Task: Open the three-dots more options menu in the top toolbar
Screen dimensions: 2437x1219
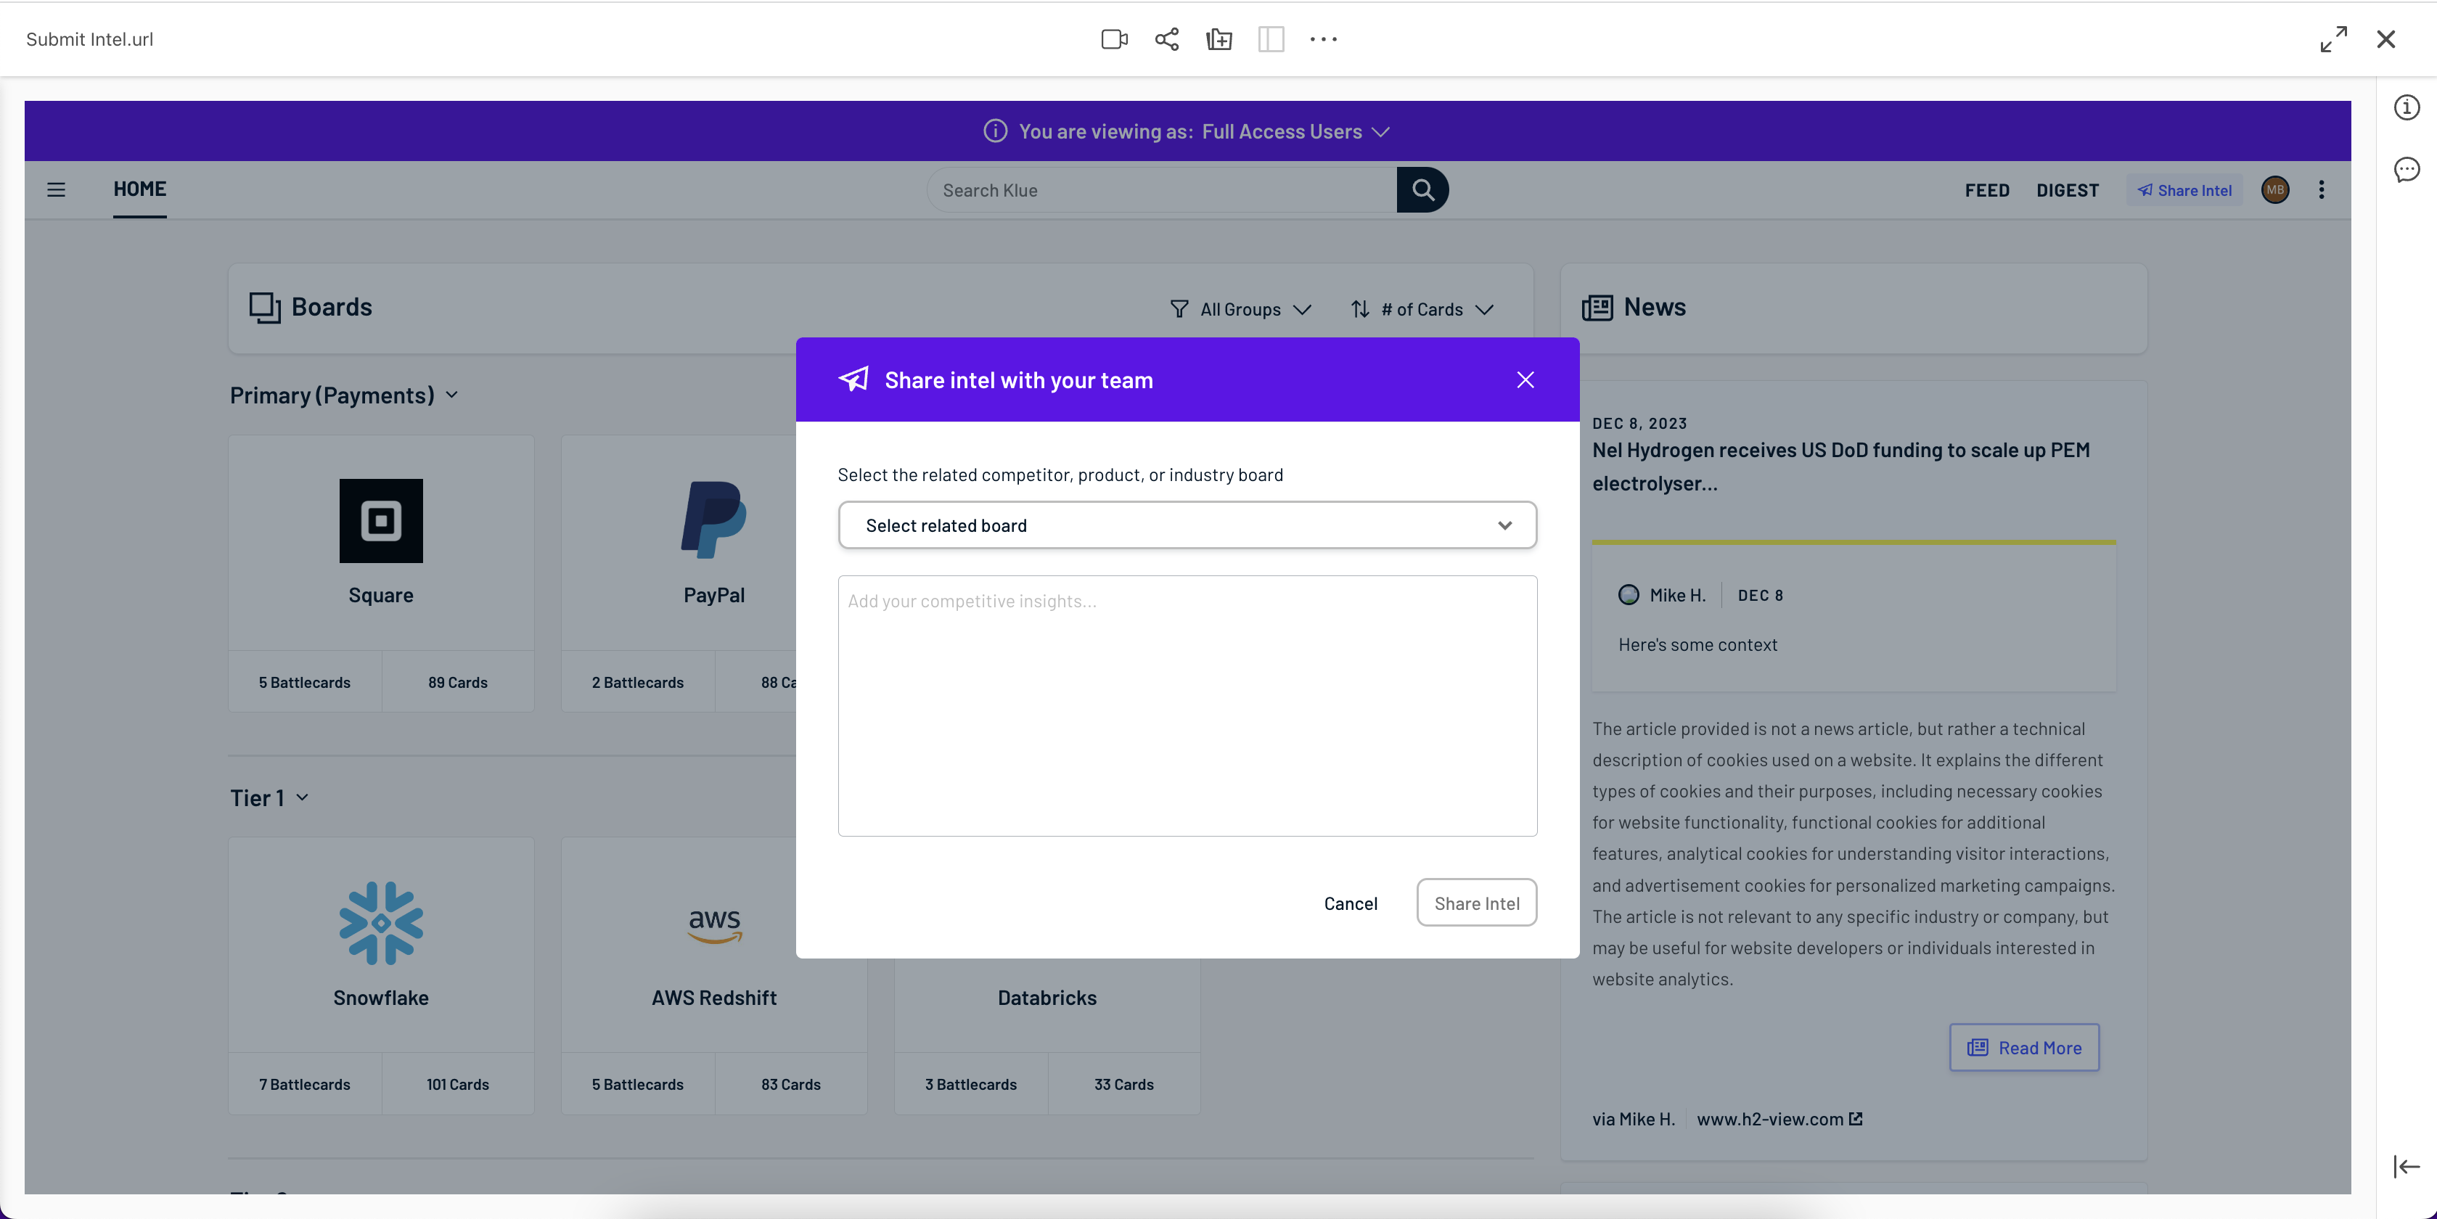Action: [1322, 38]
